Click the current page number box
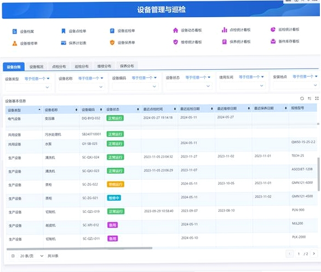Viewport: 321px width, 272px height. (x=299, y=254)
